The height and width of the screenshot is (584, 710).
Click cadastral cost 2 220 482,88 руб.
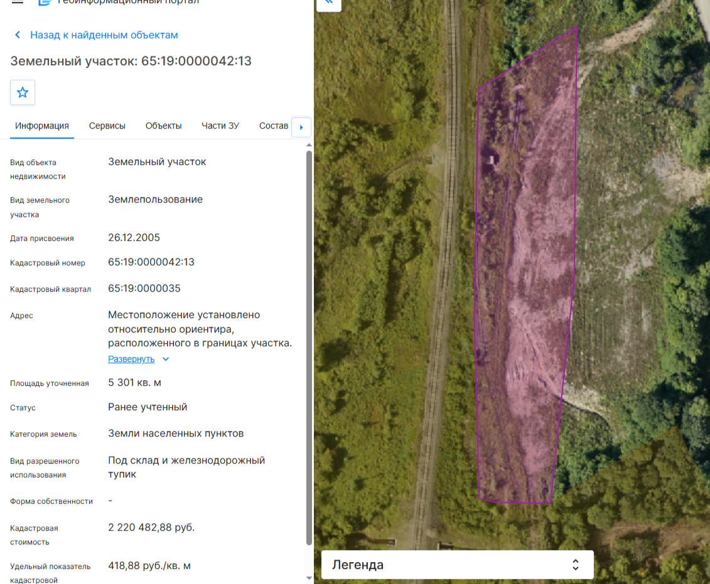tap(151, 528)
